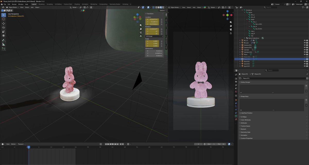Click Dimensions X value field
This screenshot has height=165, width=309.
tap(154, 51)
